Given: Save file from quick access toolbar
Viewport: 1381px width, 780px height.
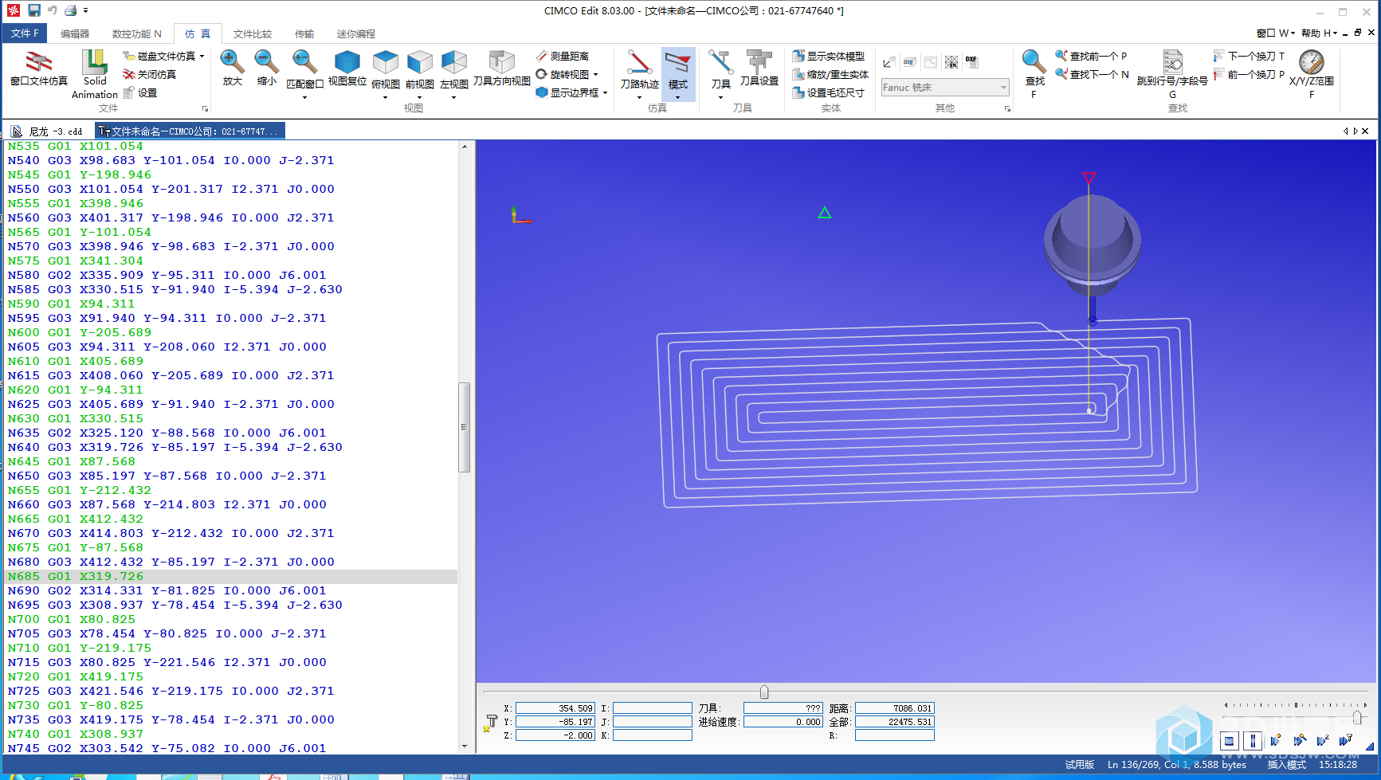Looking at the screenshot, I should [33, 10].
